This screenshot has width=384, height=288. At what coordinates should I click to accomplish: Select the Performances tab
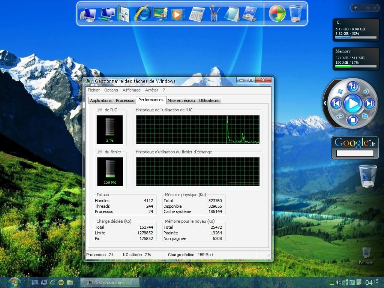(151, 100)
